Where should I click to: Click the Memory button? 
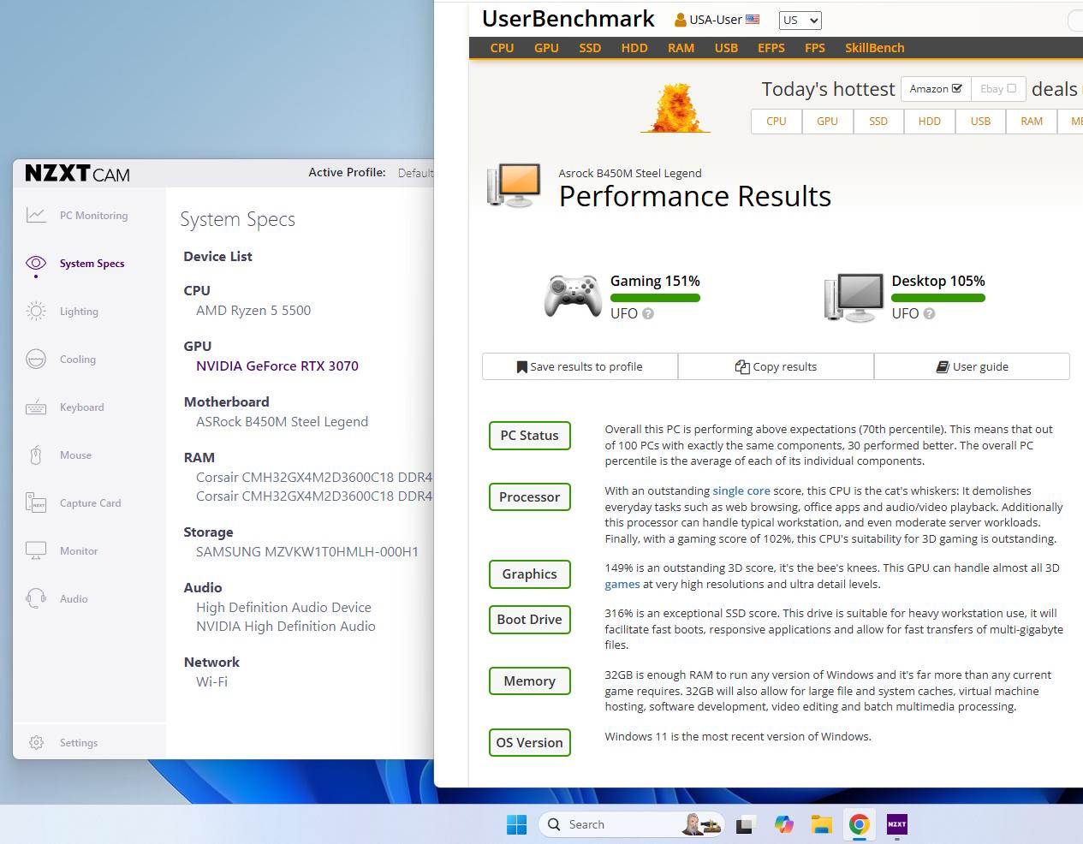coord(529,681)
